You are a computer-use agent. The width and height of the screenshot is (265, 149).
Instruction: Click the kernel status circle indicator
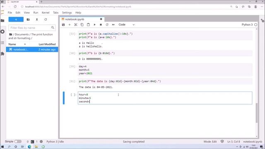pyautogui.click(x=256, y=25)
